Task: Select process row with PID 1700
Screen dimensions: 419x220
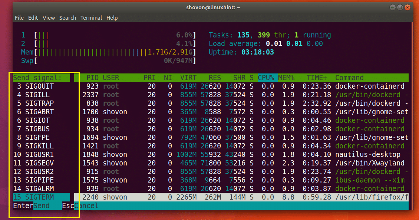Action: [241, 112]
